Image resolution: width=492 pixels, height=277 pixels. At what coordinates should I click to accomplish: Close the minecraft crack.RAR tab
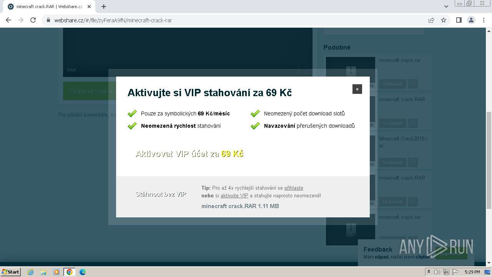[x=89, y=7]
